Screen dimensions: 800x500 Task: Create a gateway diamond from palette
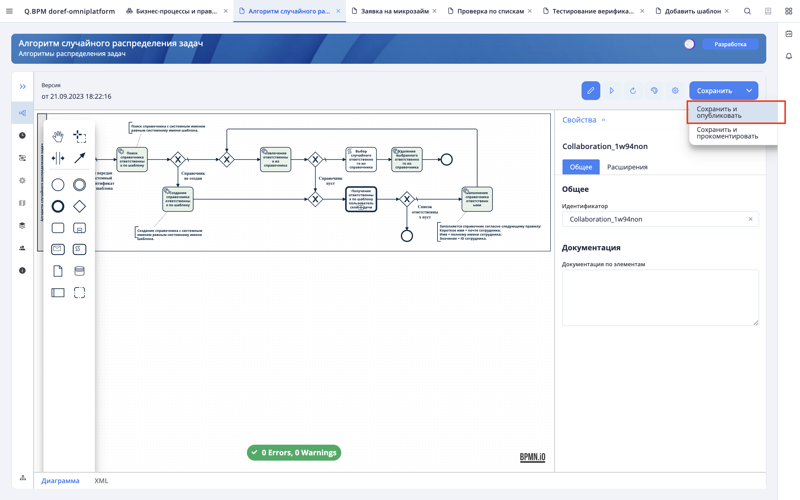tap(79, 206)
